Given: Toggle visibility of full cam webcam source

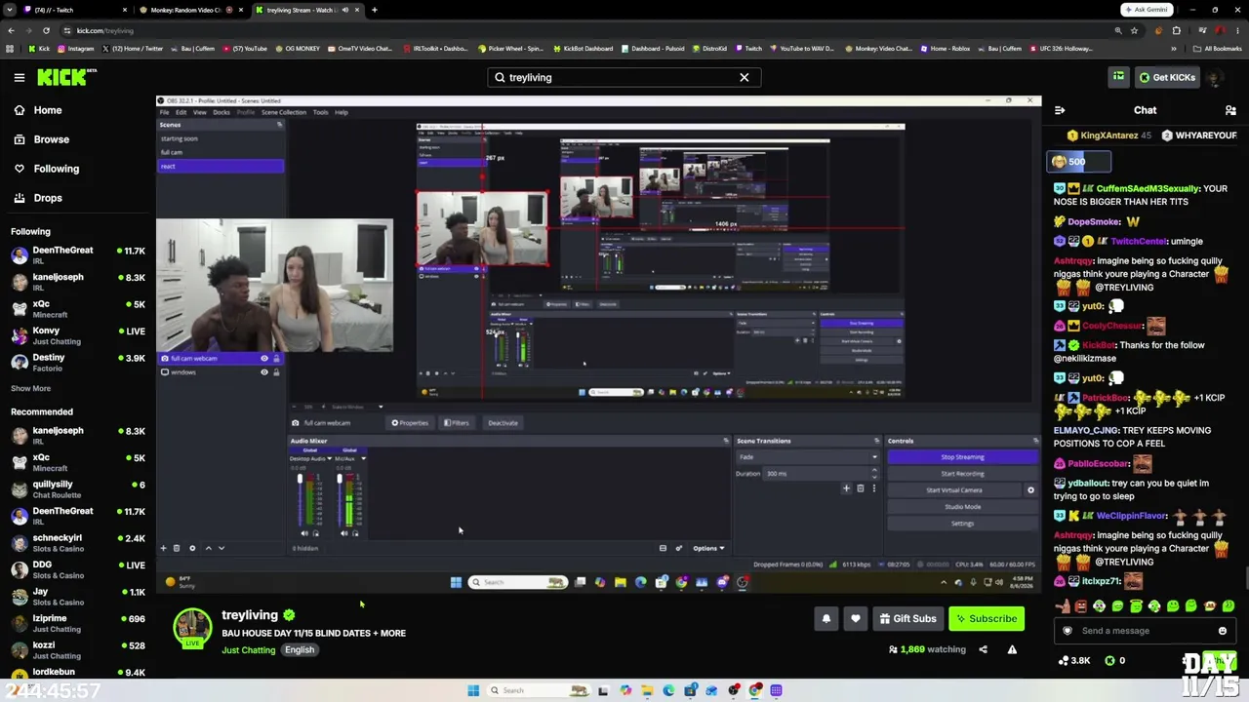Looking at the screenshot, I should [264, 359].
